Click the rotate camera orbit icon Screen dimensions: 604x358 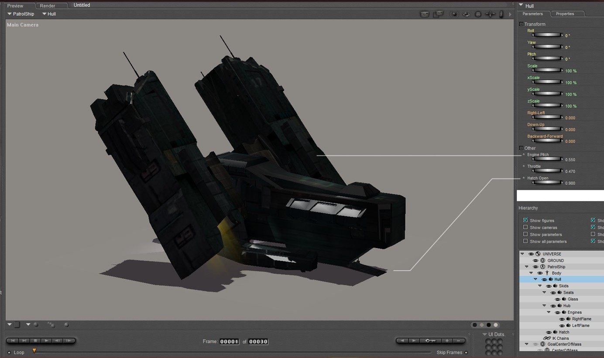[467, 14]
